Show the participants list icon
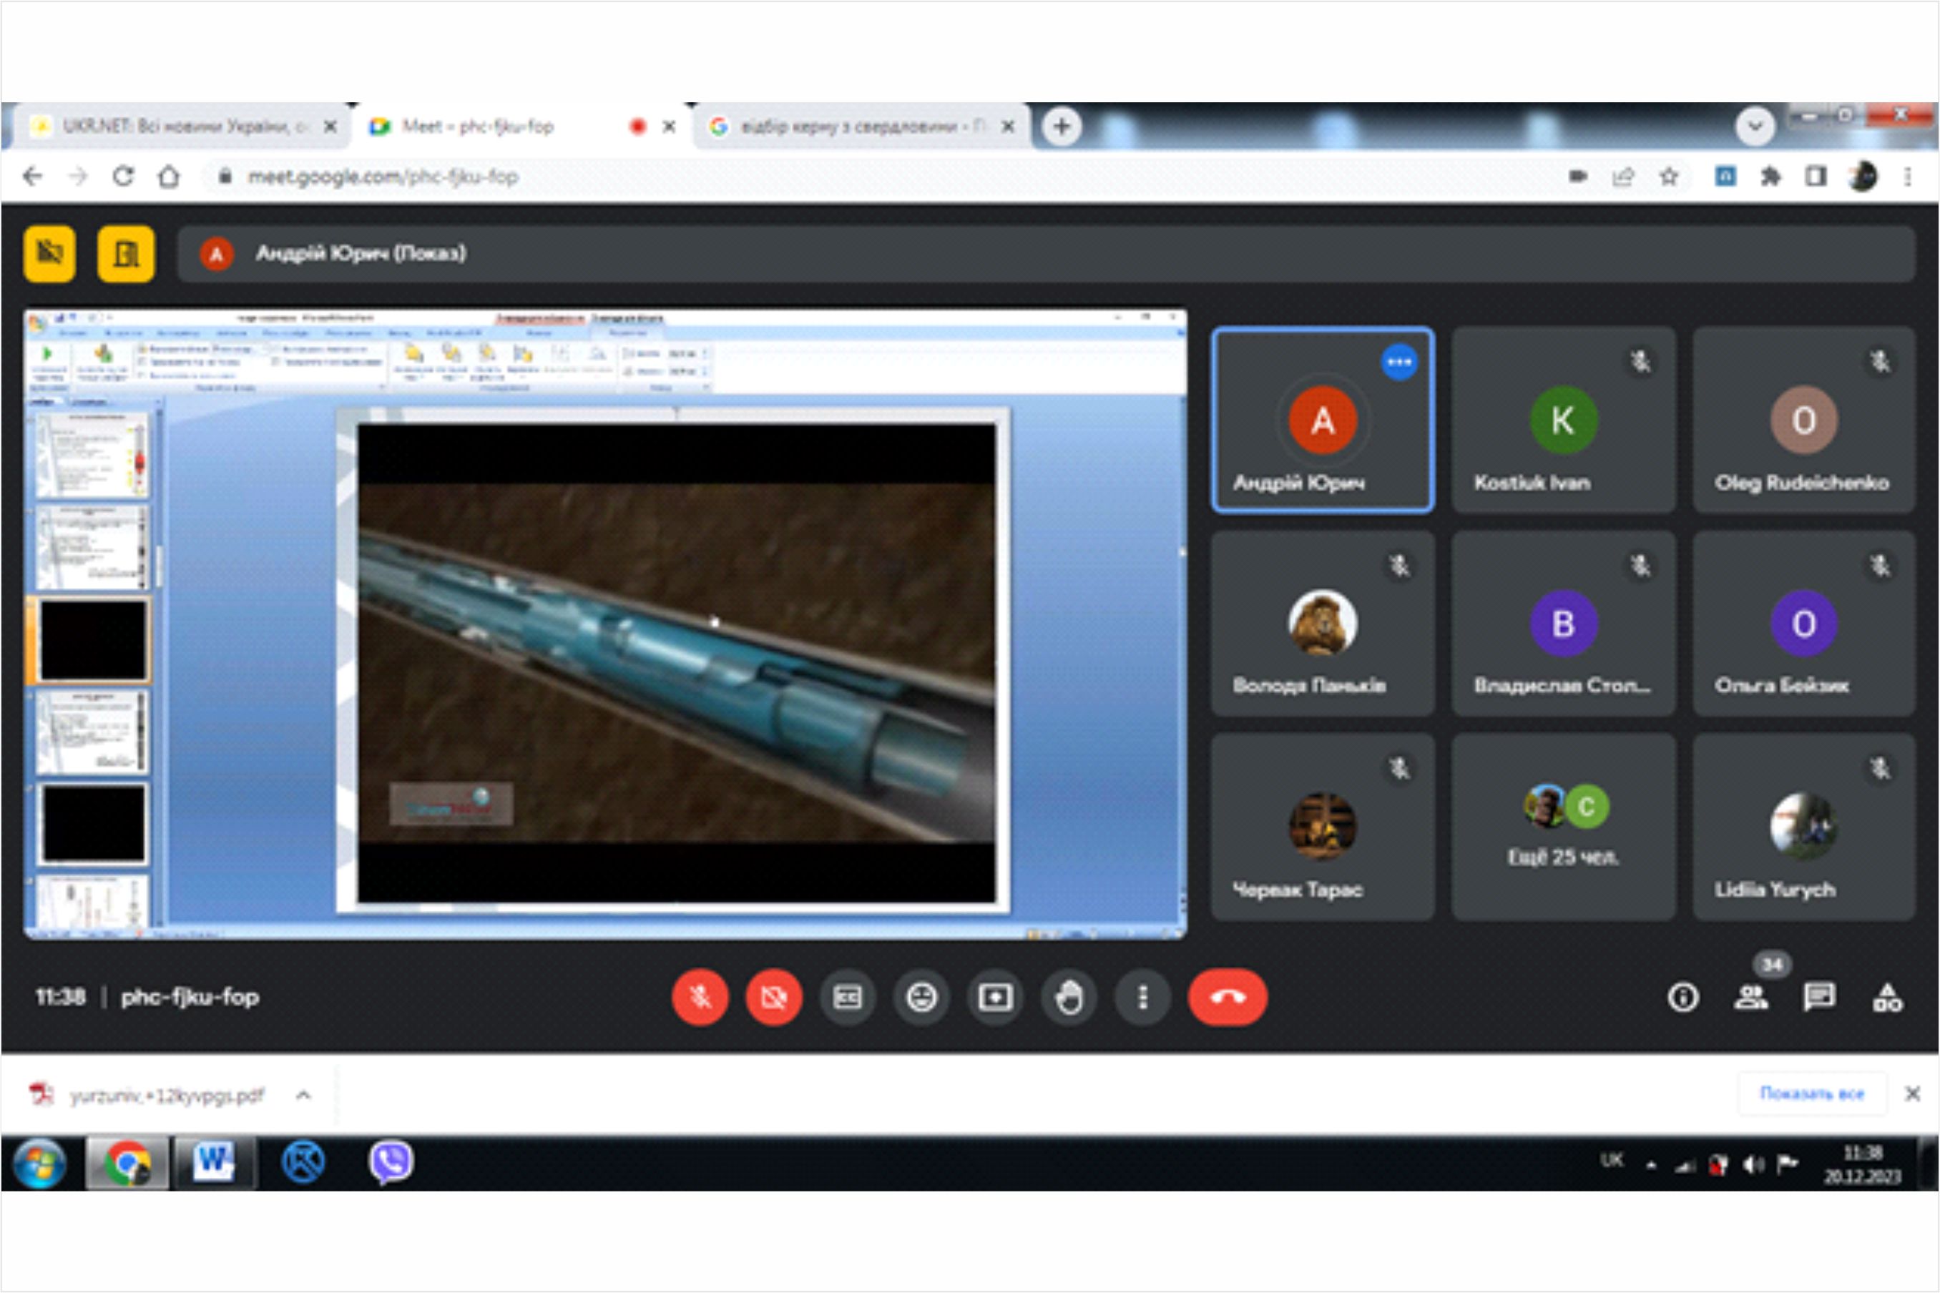The width and height of the screenshot is (1940, 1293). 1750,997
